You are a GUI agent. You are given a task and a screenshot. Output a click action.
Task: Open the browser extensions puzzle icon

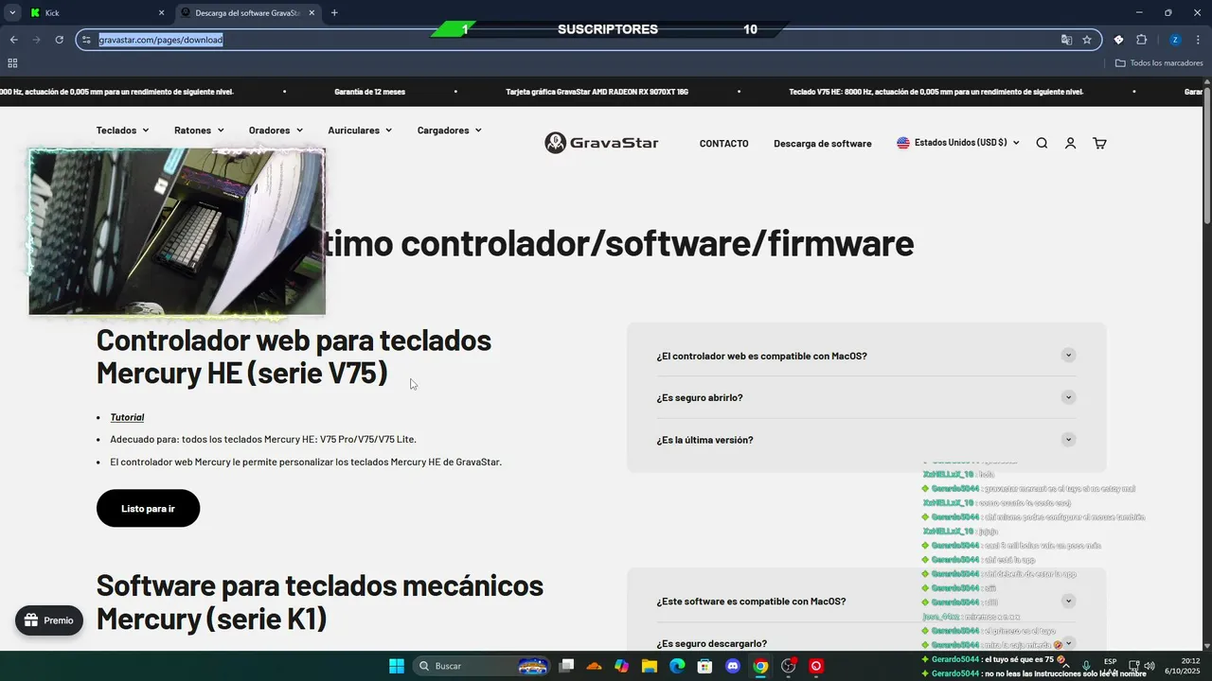pos(1141,40)
